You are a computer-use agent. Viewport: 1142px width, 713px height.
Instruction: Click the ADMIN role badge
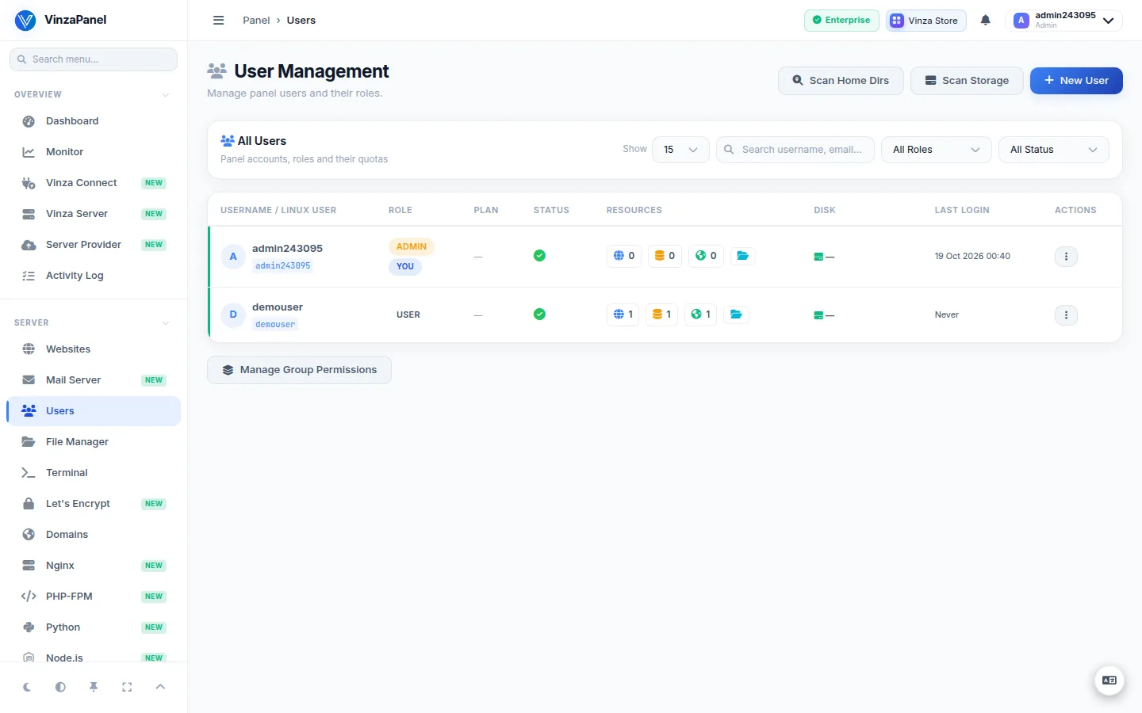click(412, 247)
